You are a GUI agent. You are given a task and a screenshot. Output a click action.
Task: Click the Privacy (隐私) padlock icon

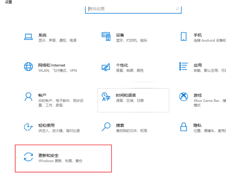point(183,127)
